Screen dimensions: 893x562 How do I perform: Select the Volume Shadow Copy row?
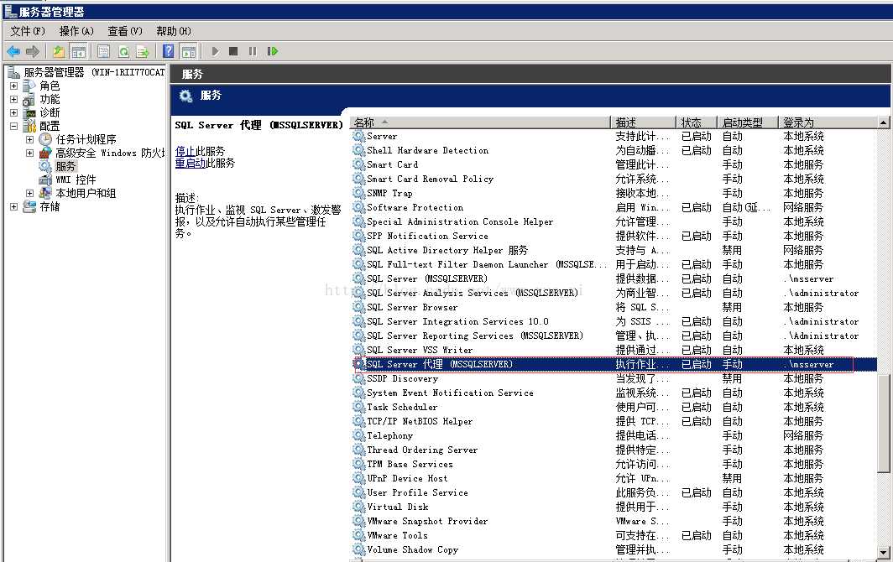pyautogui.click(x=614, y=550)
